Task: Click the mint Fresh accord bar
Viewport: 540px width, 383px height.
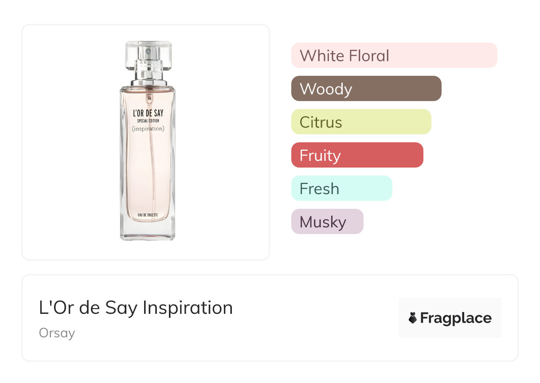Action: pyautogui.click(x=341, y=188)
